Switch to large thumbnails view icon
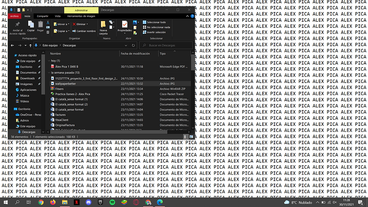This screenshot has height=207, width=368. (x=191, y=137)
